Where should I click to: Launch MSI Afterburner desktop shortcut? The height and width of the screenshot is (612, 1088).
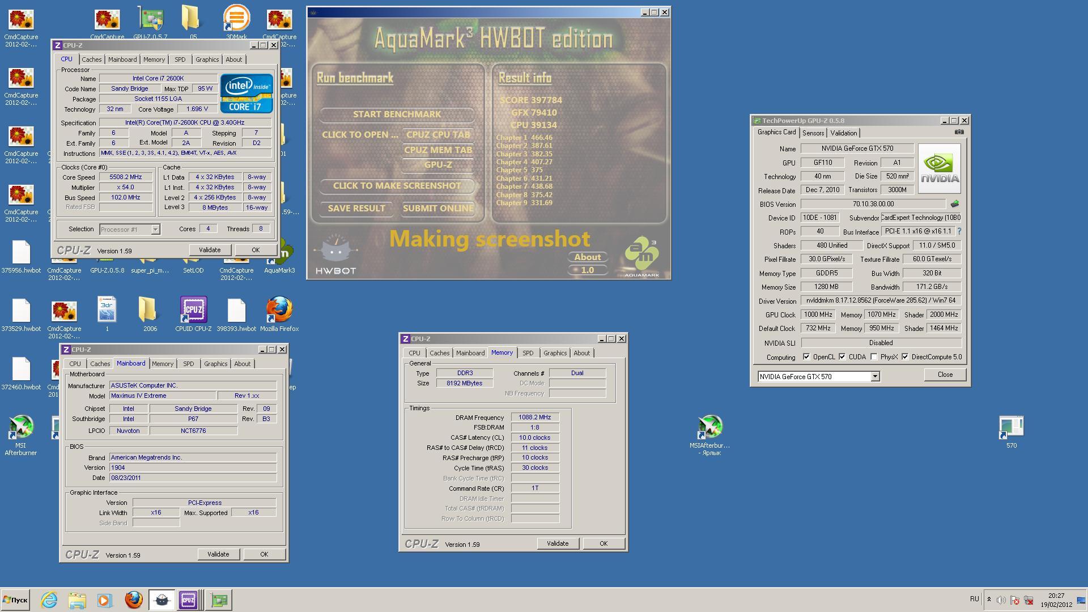point(21,435)
